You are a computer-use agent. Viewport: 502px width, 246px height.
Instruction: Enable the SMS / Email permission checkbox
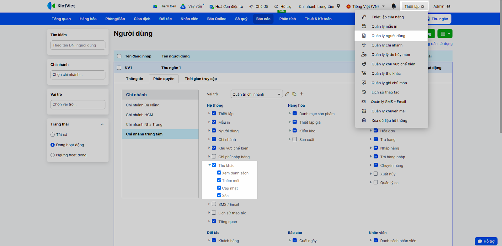click(x=214, y=204)
